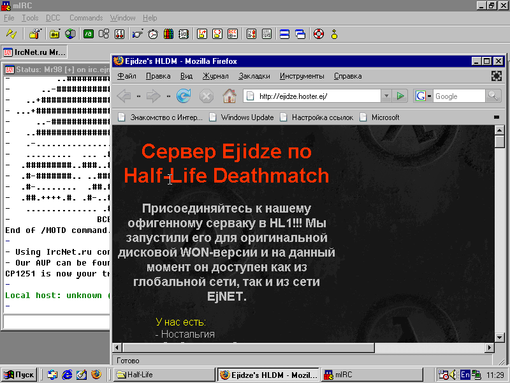Open the mIRC DCC Options icon
The height and width of the screenshot is (383, 510).
pyautogui.click(x=233, y=34)
